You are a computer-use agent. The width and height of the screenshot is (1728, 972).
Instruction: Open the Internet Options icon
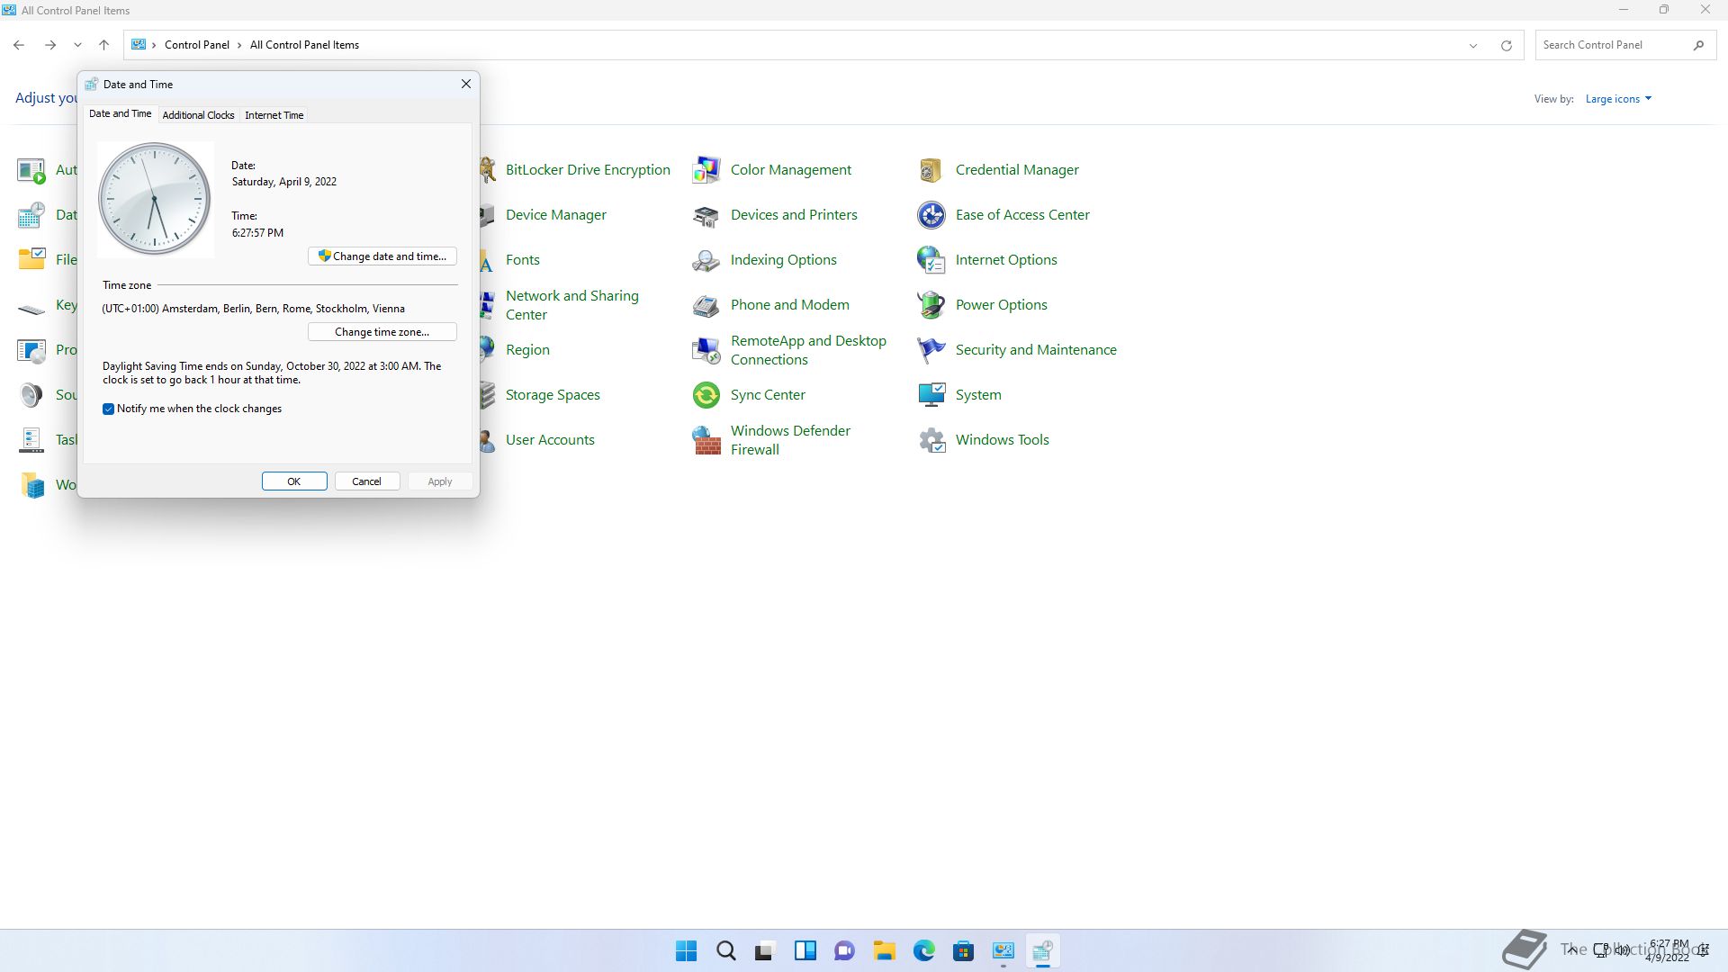tap(931, 259)
